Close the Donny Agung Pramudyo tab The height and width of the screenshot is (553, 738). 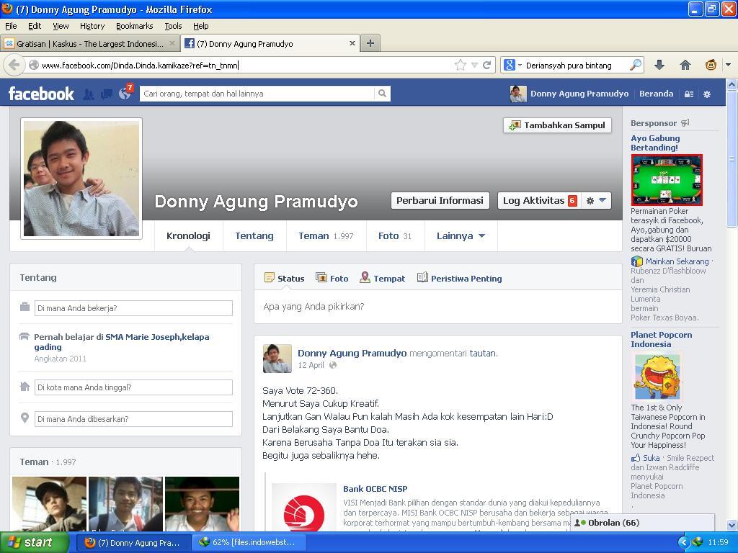click(x=352, y=43)
